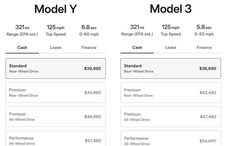Image resolution: width=225 pixels, height=146 pixels.
Task: Click Model Y 6.8 sec acceleration stat
Action: pyautogui.click(x=89, y=30)
